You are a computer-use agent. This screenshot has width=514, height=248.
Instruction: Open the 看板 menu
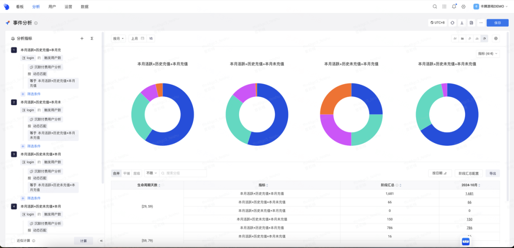point(20,7)
